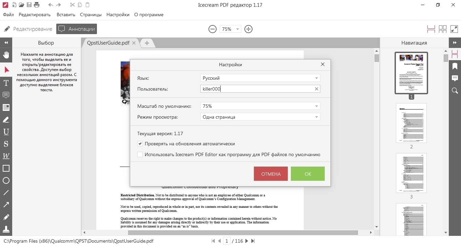Select the Arrow drawing tool

click(x=6, y=205)
